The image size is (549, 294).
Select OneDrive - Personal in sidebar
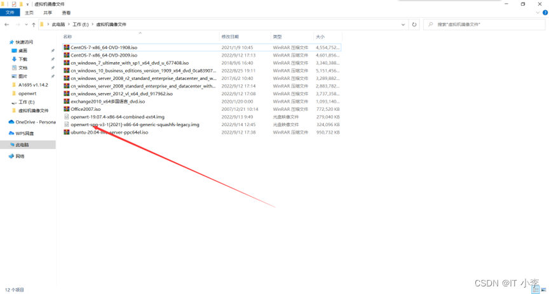36,122
